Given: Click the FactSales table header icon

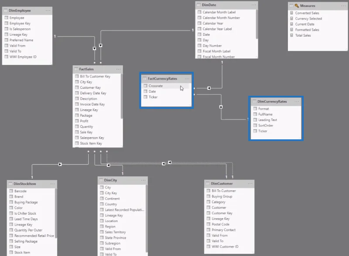Looking at the screenshot, I should click(76, 69).
